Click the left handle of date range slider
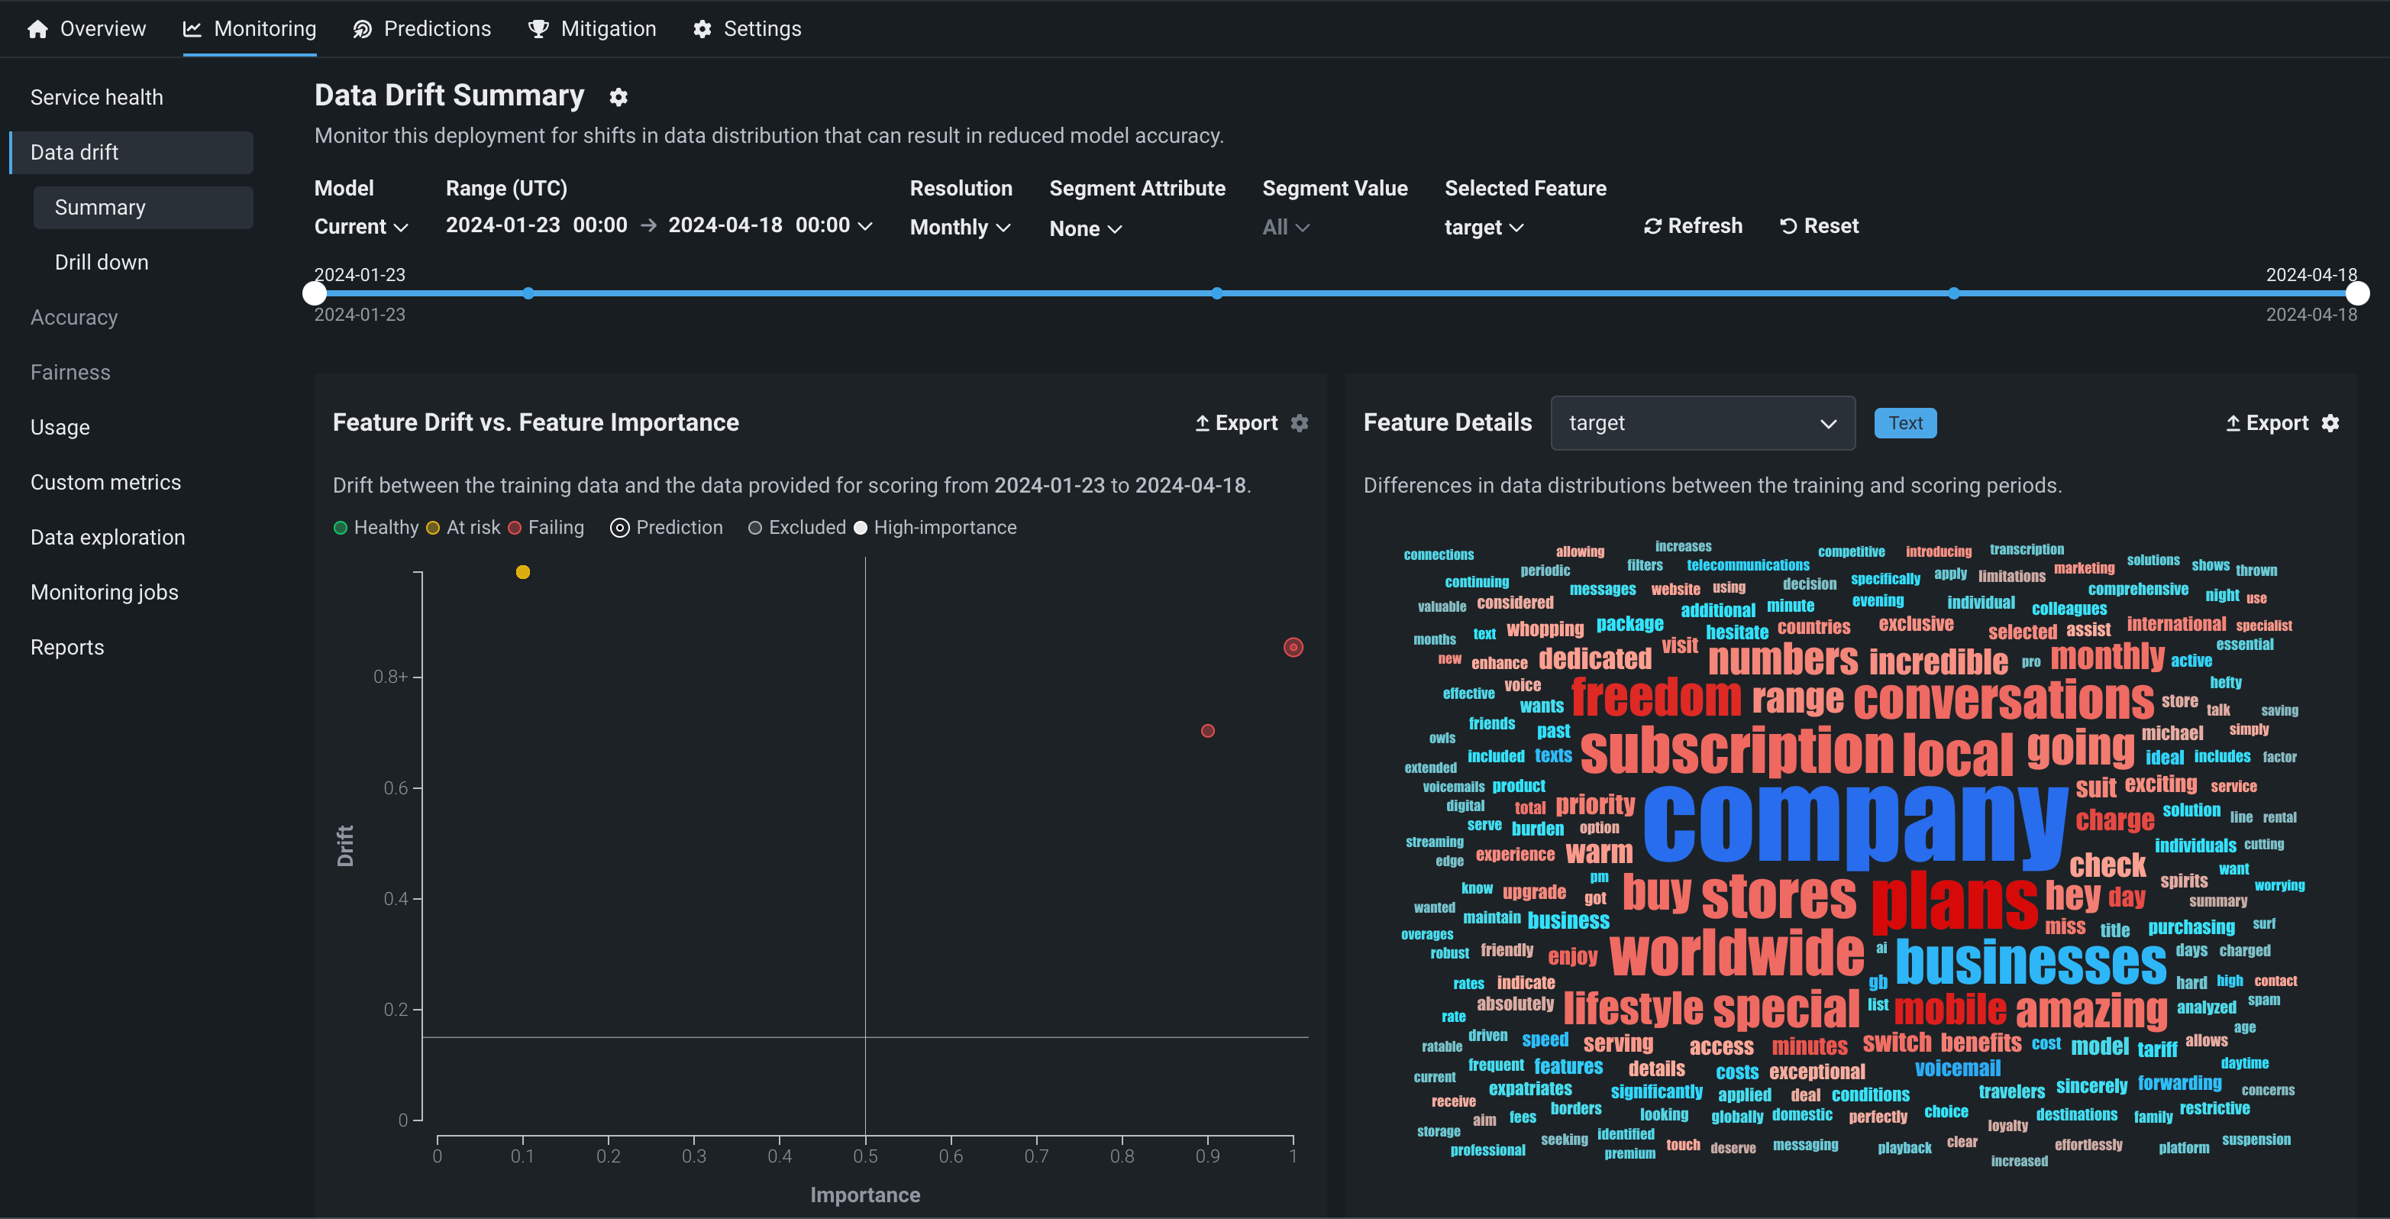Viewport: 2390px width, 1219px height. click(315, 293)
